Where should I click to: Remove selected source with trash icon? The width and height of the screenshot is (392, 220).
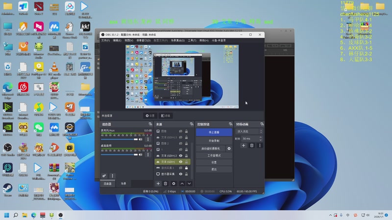tap(166, 184)
